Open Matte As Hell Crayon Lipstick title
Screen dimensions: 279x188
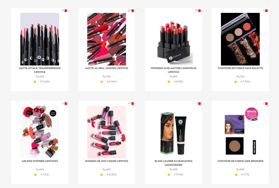[106, 68]
